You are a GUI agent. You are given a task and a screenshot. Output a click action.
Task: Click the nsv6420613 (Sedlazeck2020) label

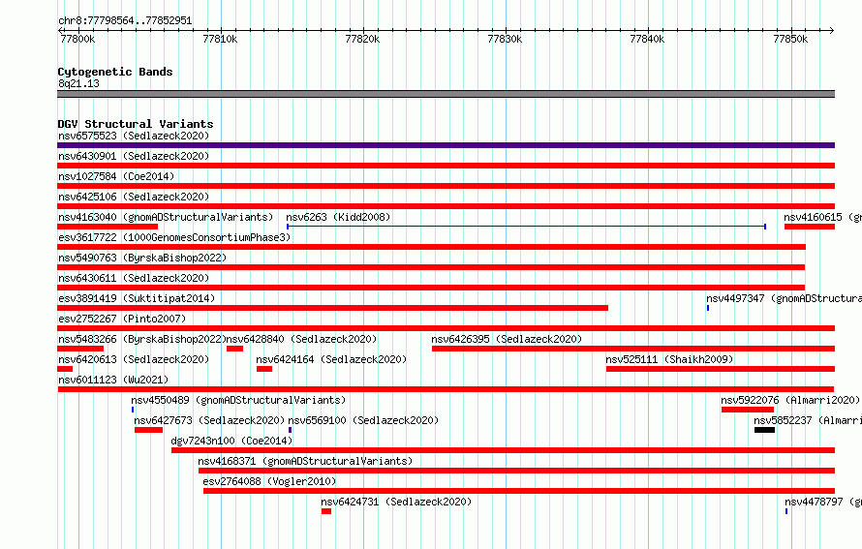pyautogui.click(x=134, y=359)
